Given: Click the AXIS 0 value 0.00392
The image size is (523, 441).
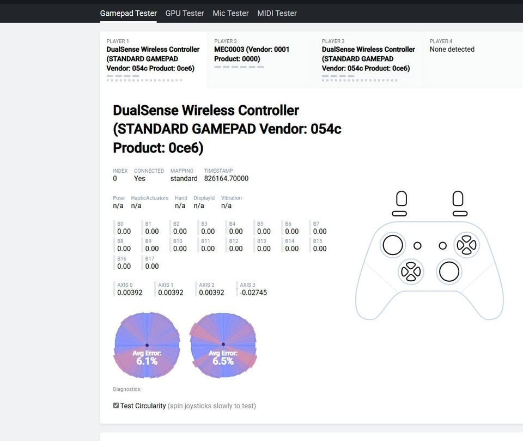Looking at the screenshot, I should [130, 292].
